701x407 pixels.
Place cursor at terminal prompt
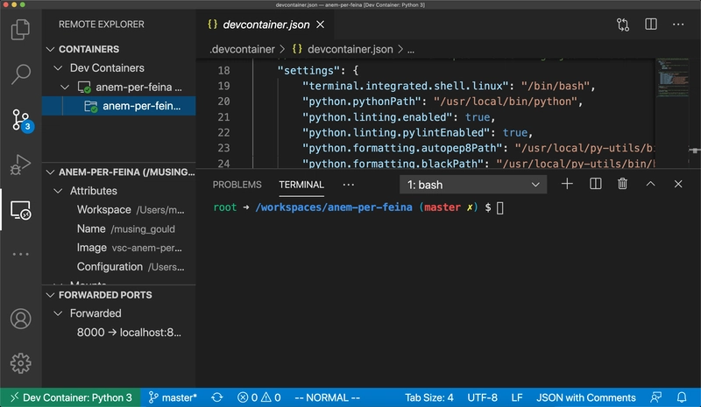click(x=499, y=207)
